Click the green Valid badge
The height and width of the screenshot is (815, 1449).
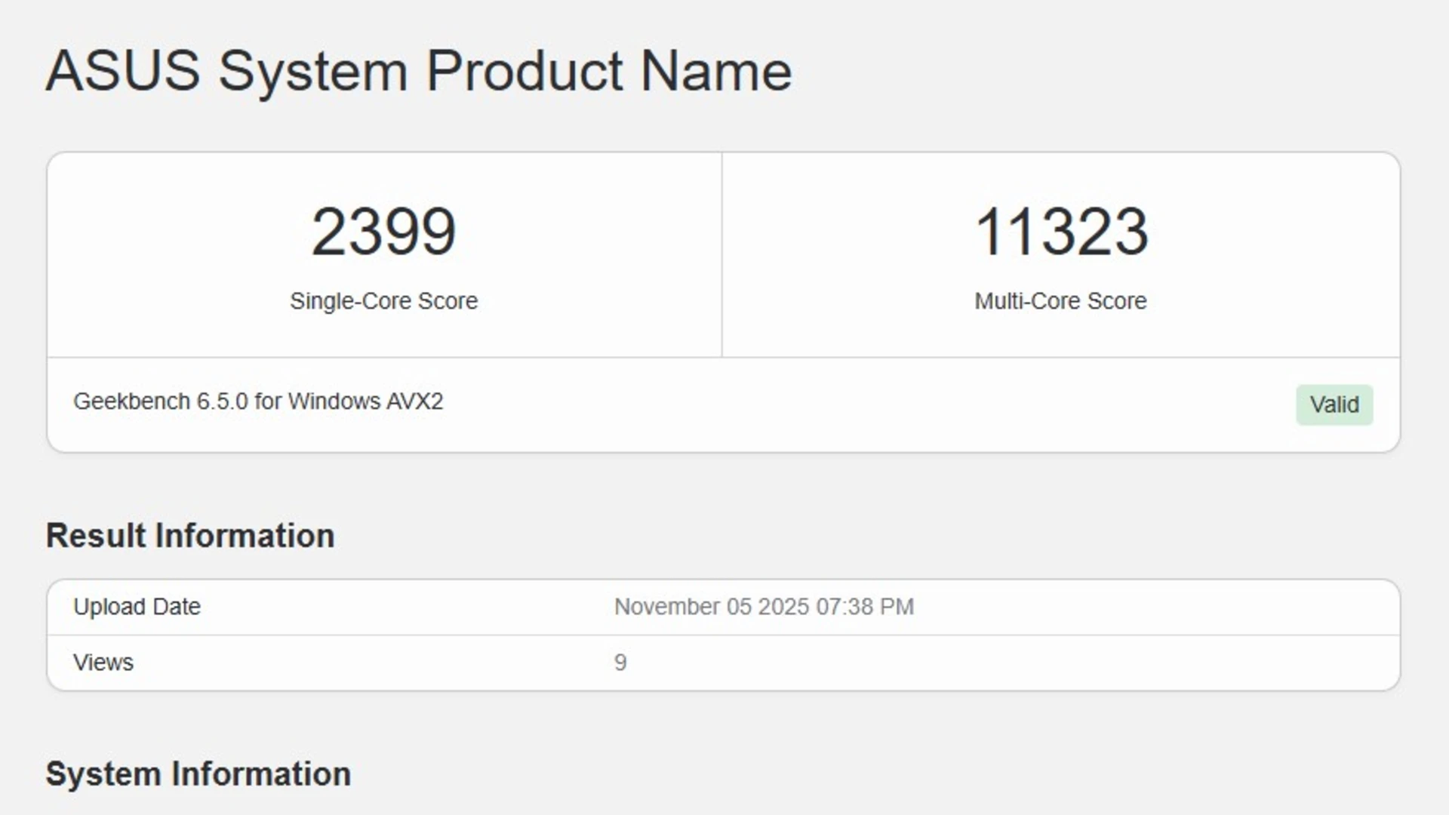[x=1334, y=405]
